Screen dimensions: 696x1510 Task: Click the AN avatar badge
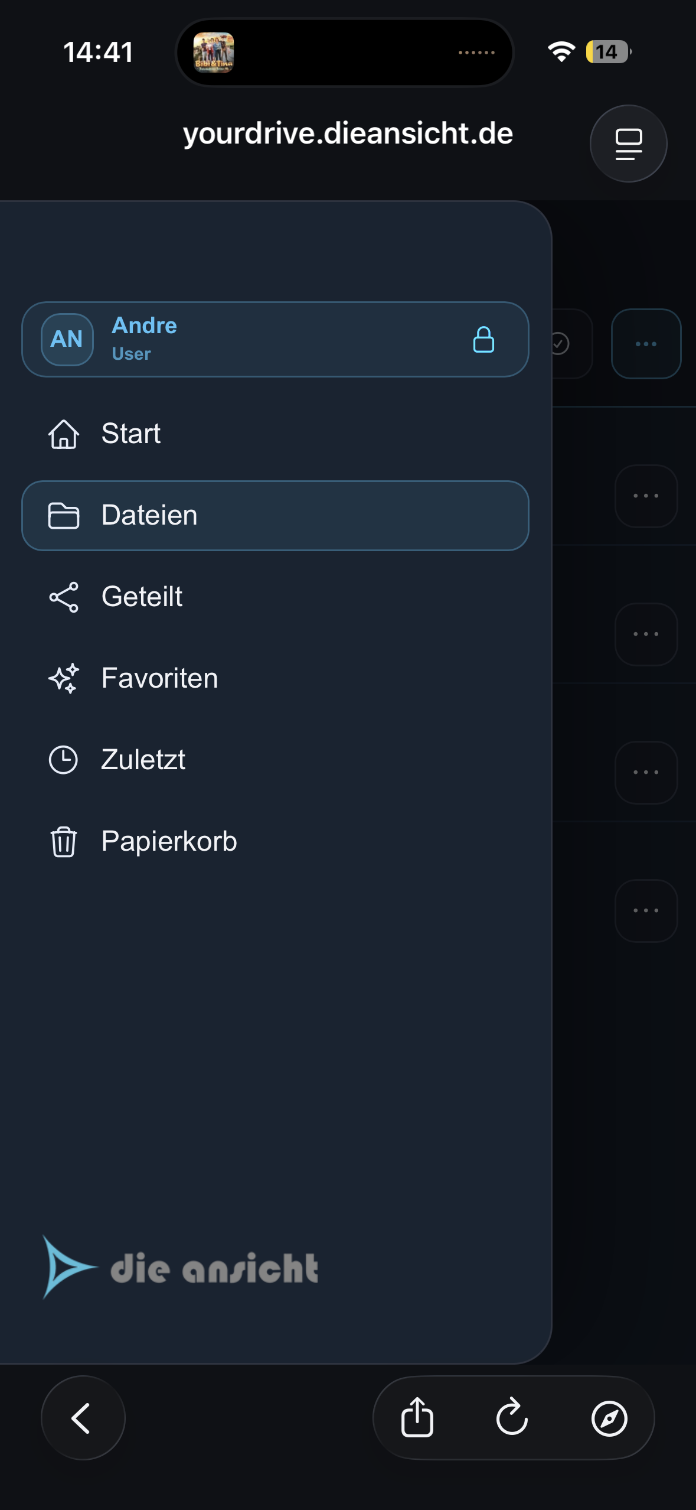pos(67,339)
